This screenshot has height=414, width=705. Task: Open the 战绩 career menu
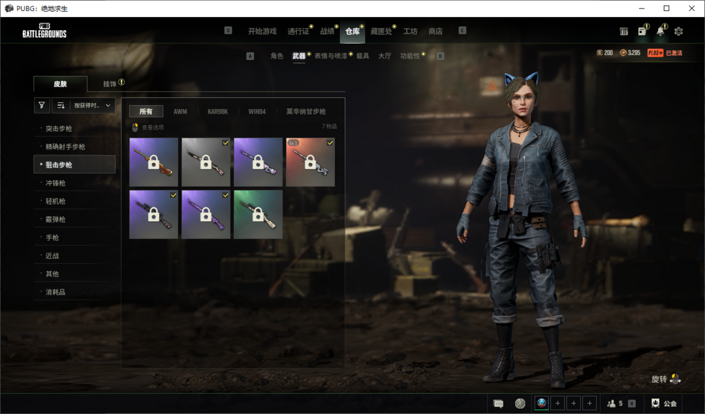click(x=327, y=31)
